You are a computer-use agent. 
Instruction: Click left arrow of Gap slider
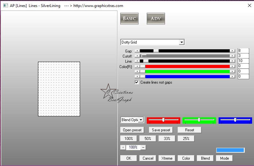(137, 51)
